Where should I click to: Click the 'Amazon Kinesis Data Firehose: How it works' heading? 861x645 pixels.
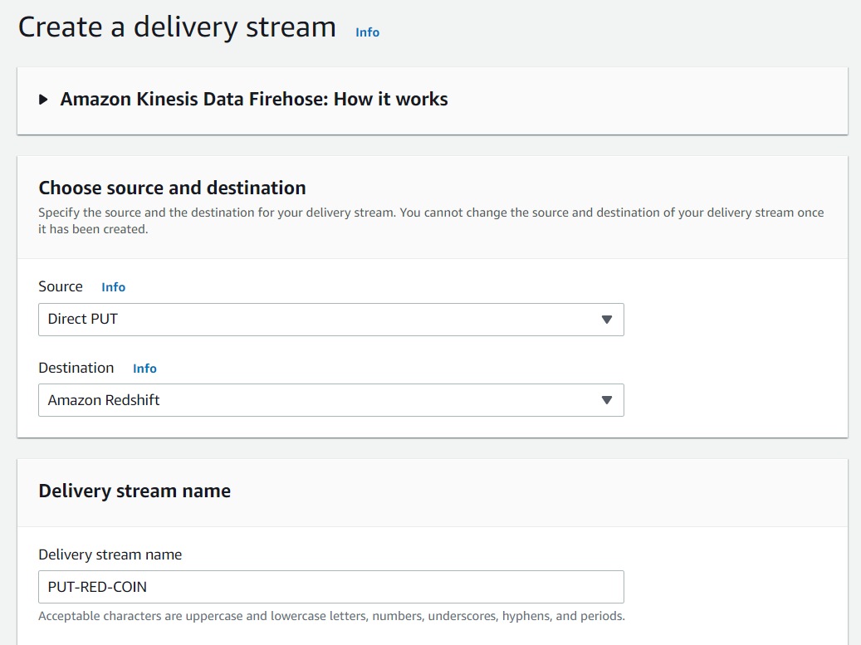254,100
